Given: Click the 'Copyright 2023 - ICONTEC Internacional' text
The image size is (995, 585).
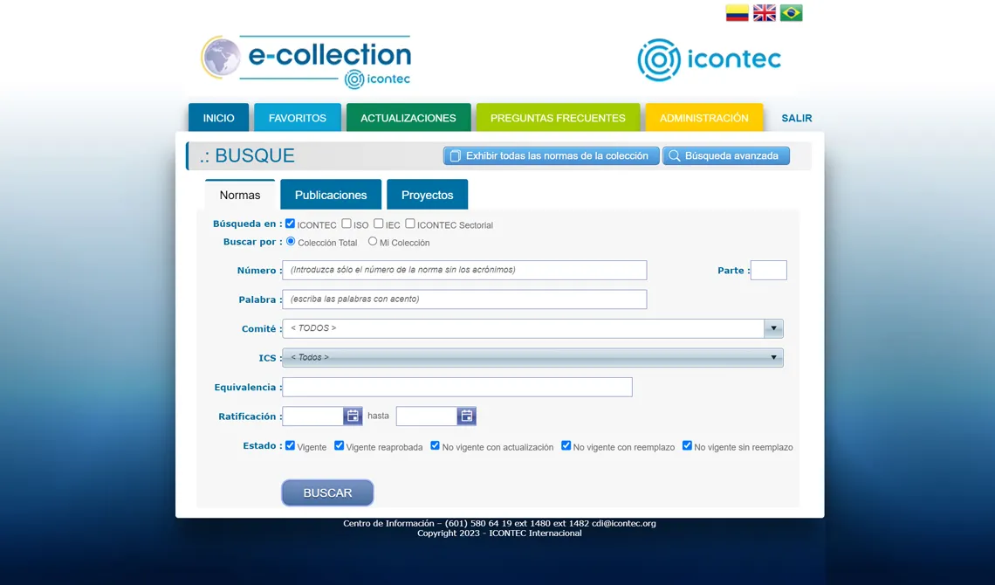Looking at the screenshot, I should coord(499,533).
